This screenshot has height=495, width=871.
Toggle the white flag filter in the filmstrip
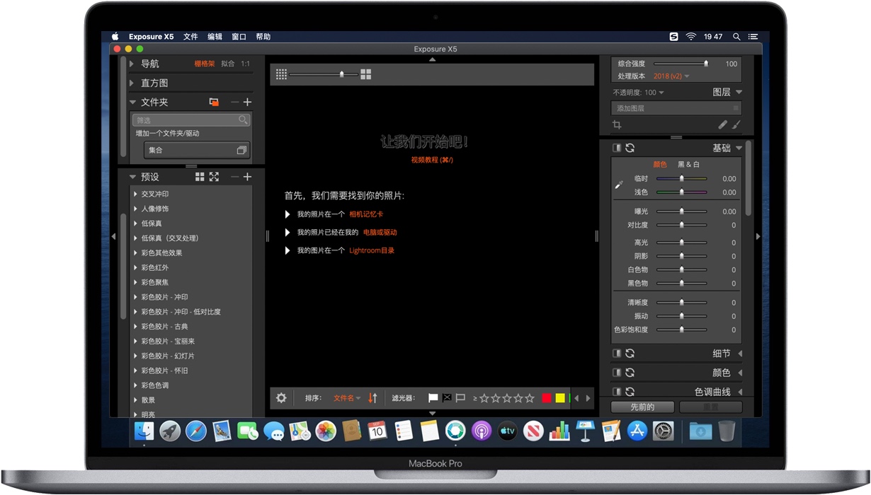tap(433, 397)
